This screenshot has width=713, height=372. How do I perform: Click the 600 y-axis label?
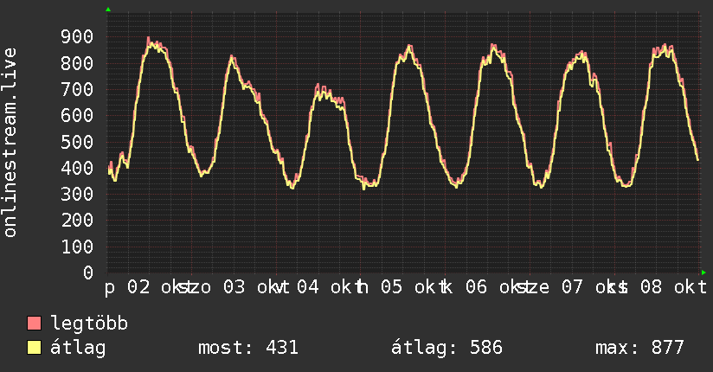(x=77, y=116)
